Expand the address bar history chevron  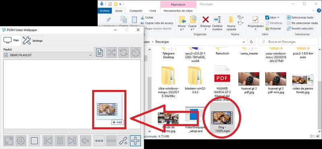pyautogui.click(x=244, y=42)
